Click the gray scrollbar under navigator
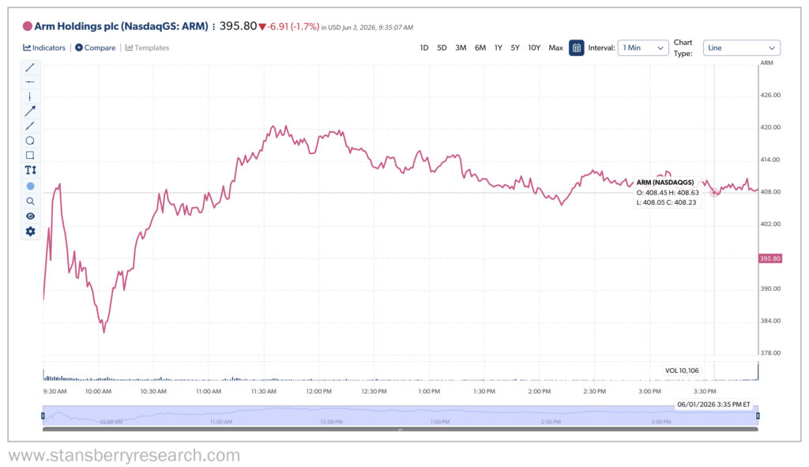The height and width of the screenshot is (467, 809). [401, 429]
